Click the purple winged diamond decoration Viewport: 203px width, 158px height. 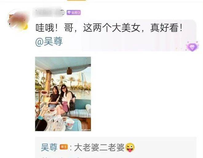pyautogui.click(x=192, y=46)
